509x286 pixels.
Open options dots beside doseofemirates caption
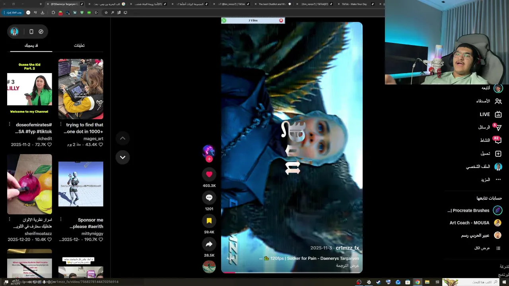click(x=10, y=125)
